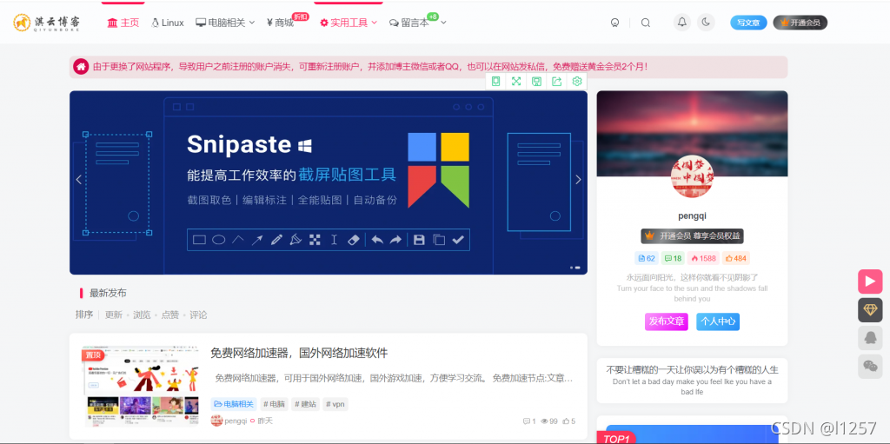Sort posts by 评论
Screen dimensions: 890x444
[x=199, y=315]
